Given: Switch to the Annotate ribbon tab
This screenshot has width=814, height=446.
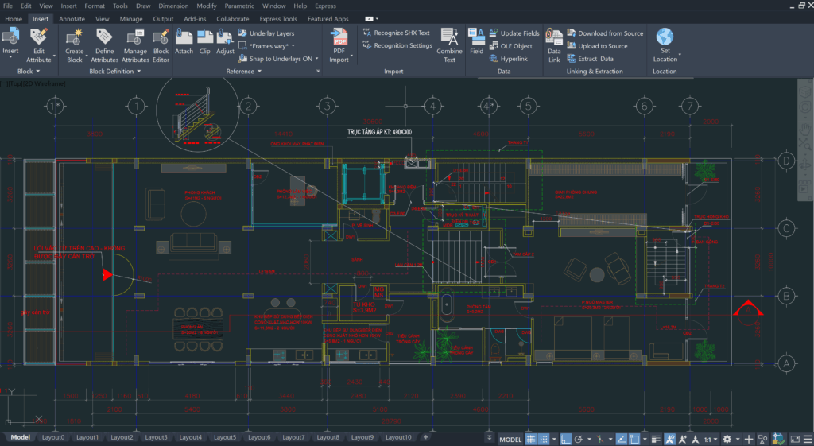Looking at the screenshot, I should [x=72, y=18].
